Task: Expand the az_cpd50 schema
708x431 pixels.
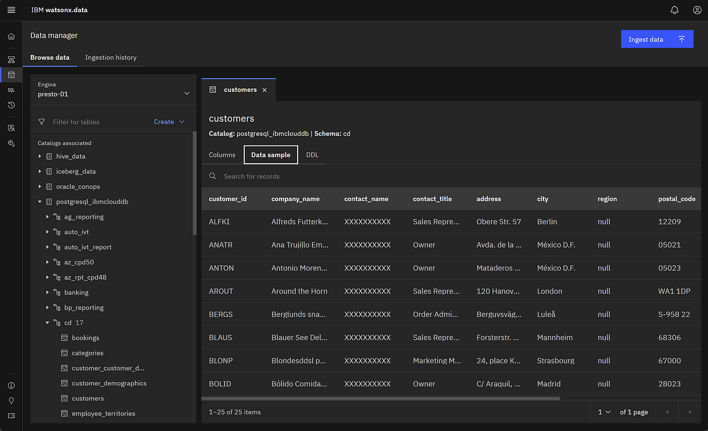Action: pyautogui.click(x=47, y=262)
